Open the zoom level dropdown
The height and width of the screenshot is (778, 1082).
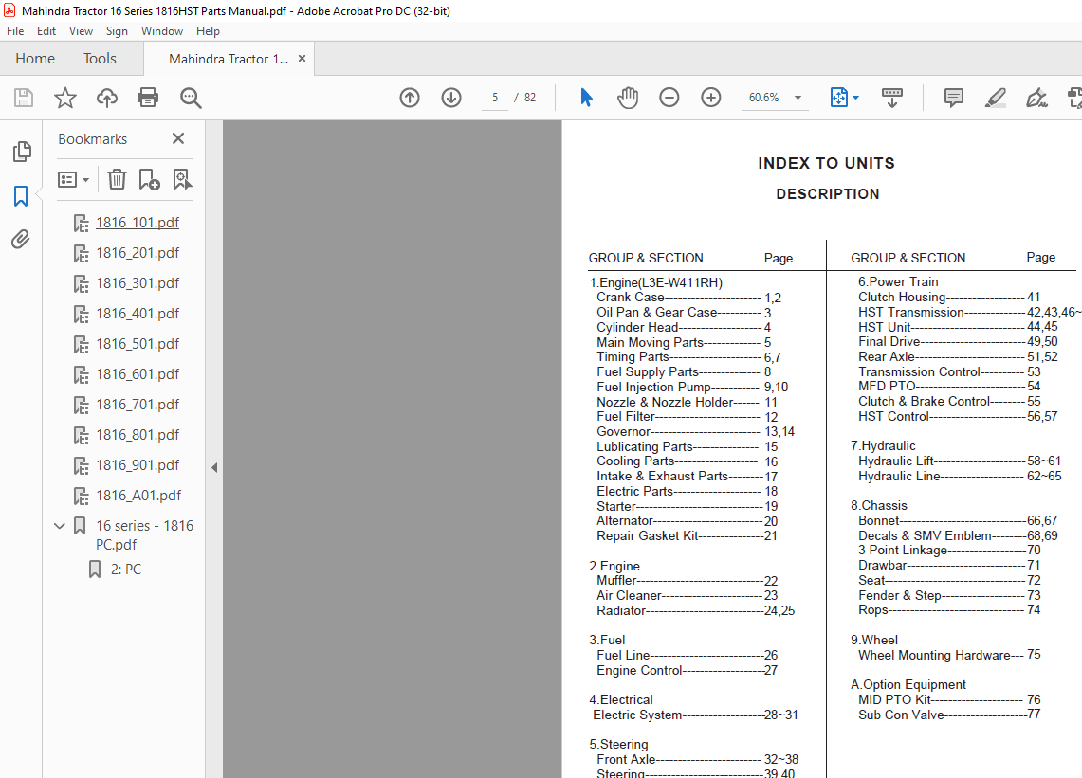(x=798, y=98)
